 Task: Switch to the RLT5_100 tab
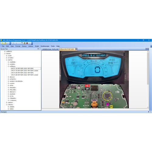tap(55, 49)
